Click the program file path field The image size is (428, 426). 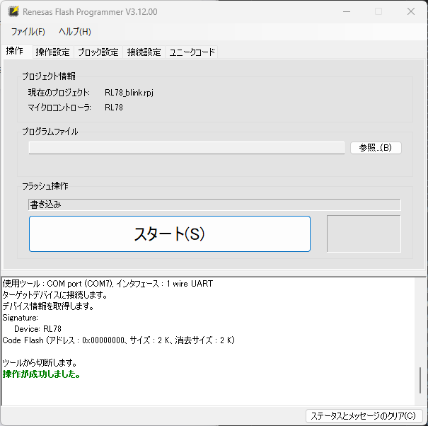coord(187,148)
